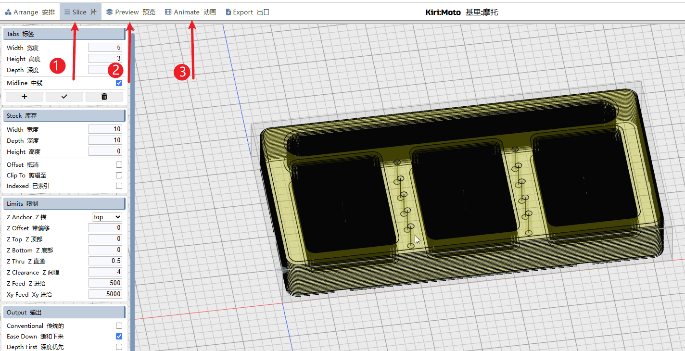Screen dimensions: 685x351
Task: Open the Export option
Action: pyautogui.click(x=247, y=12)
